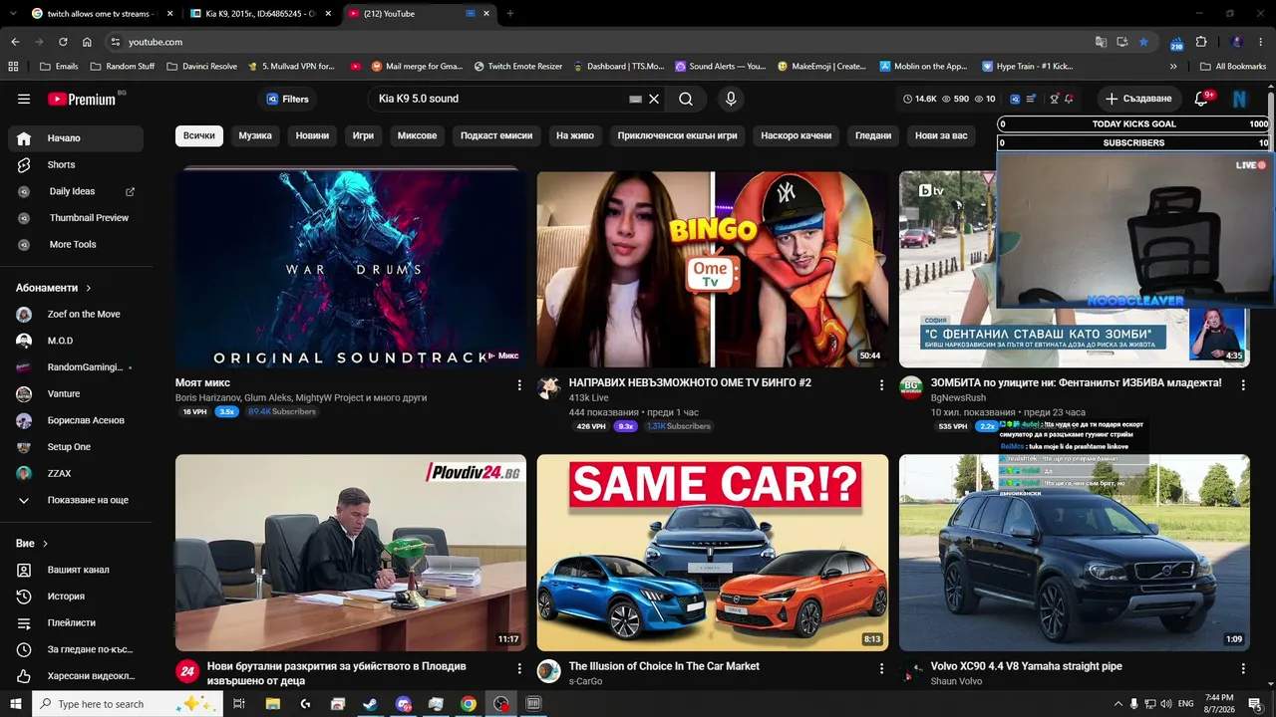Go to Начало in the sidebar
The height and width of the screenshot is (717, 1276).
pos(76,138)
